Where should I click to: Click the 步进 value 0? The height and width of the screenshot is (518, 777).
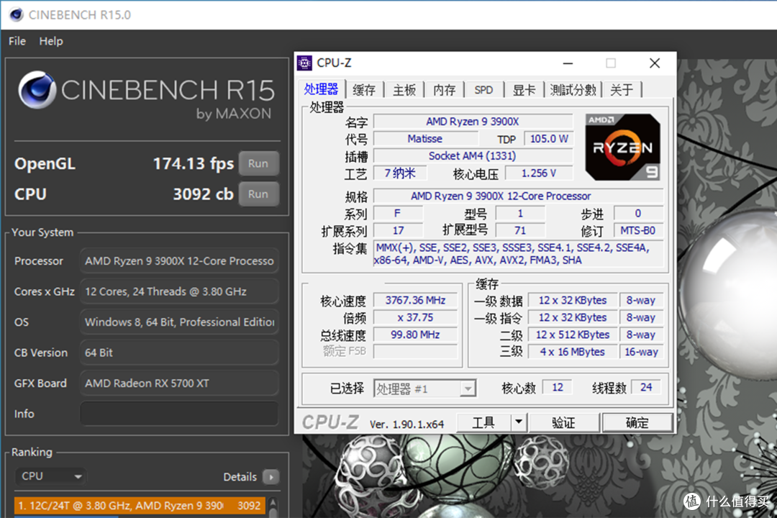tap(638, 213)
